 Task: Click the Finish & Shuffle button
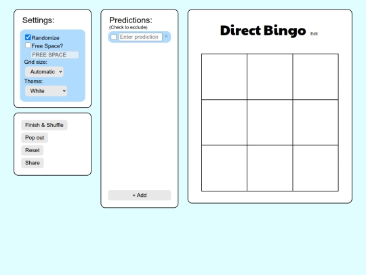(x=44, y=125)
